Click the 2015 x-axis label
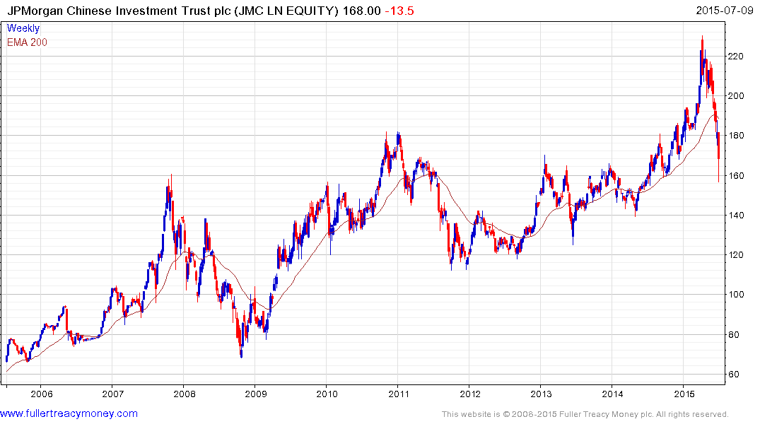This screenshot has width=760, height=424. pyautogui.click(x=684, y=394)
